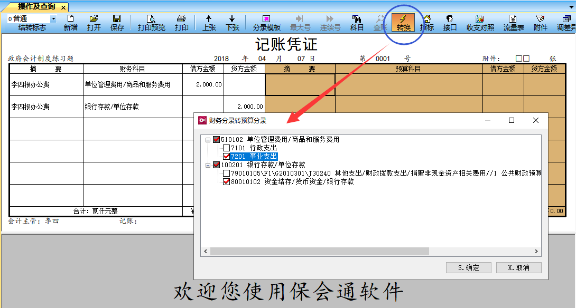Check the 7101 行政支出 checkbox
This screenshot has height=308, width=576.
[x=227, y=148]
